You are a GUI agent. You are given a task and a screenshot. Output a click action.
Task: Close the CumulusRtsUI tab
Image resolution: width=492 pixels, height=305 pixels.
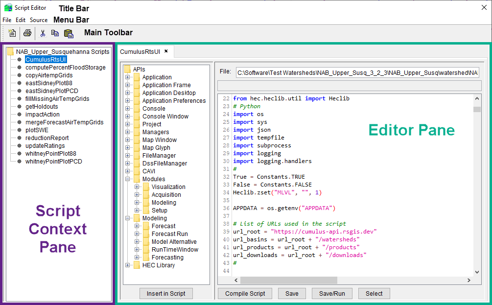click(x=166, y=51)
